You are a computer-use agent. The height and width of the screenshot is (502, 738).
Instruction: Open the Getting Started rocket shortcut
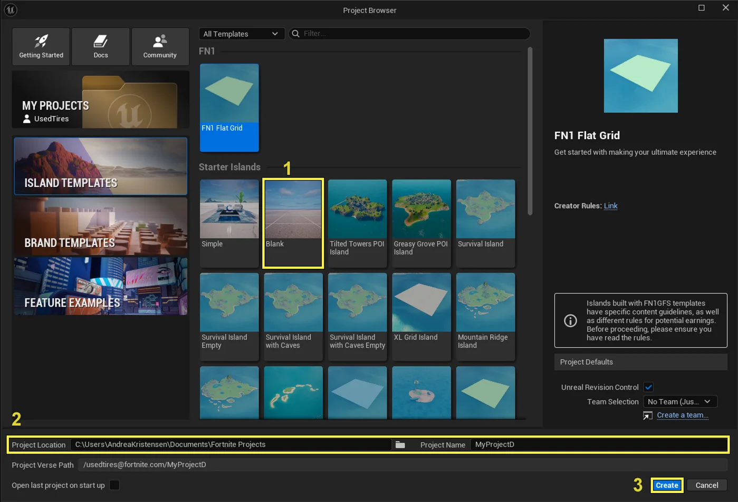coord(41,46)
